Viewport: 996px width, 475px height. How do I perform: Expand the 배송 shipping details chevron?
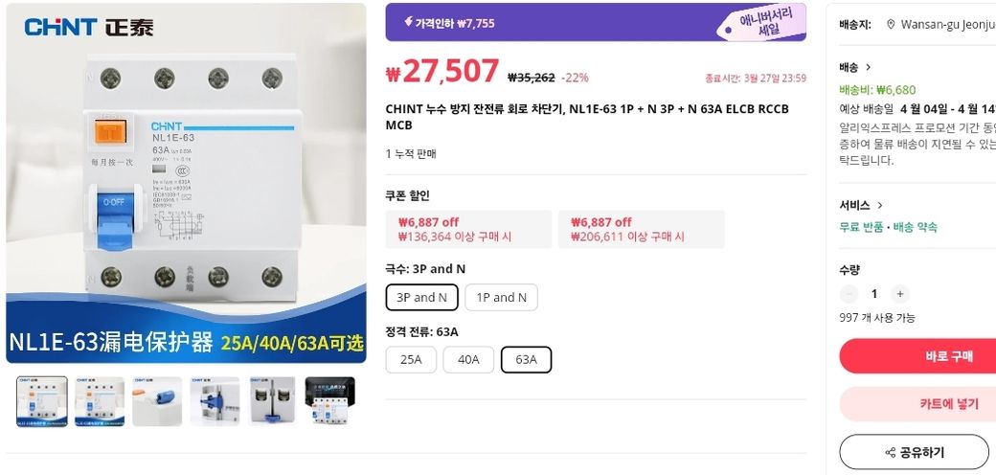[x=869, y=67]
